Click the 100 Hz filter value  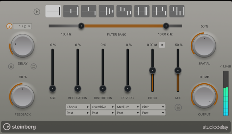[x=66, y=34]
